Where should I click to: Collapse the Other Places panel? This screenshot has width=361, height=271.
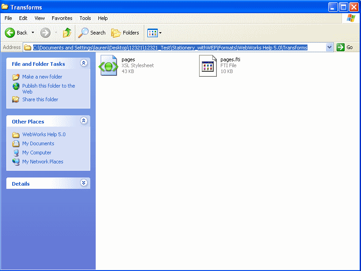tap(83, 121)
